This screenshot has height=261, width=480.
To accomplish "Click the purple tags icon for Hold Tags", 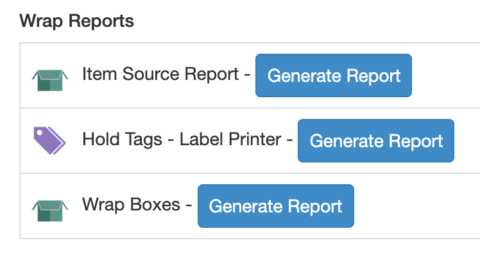I will pyautogui.click(x=49, y=141).
